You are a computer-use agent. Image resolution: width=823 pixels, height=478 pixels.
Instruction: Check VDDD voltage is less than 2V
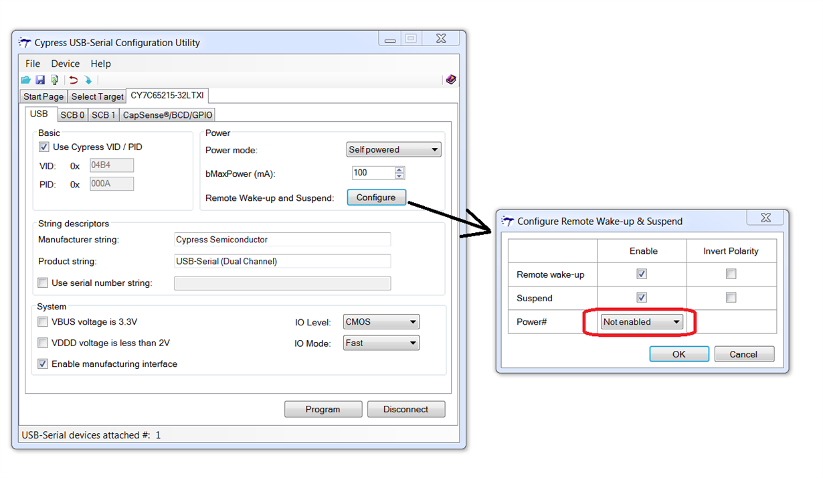click(x=43, y=343)
